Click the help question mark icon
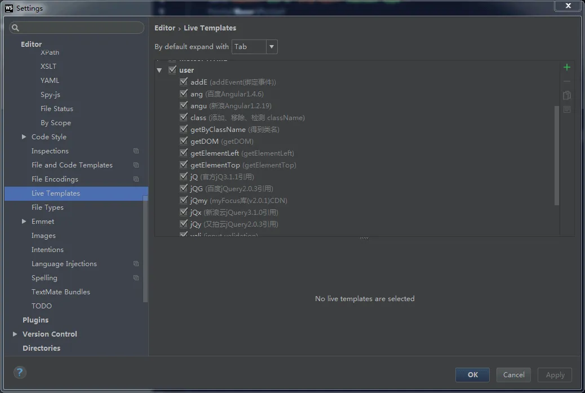585x393 pixels. pyautogui.click(x=20, y=372)
